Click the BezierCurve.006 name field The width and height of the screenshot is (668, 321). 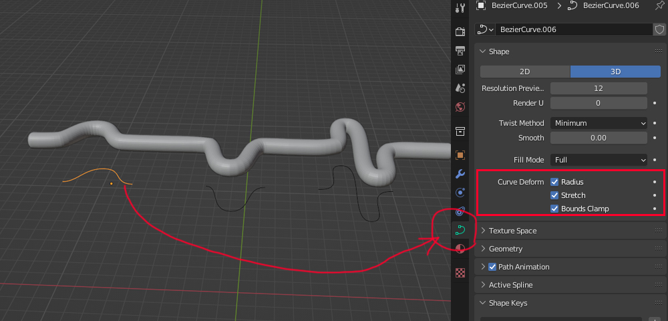573,29
